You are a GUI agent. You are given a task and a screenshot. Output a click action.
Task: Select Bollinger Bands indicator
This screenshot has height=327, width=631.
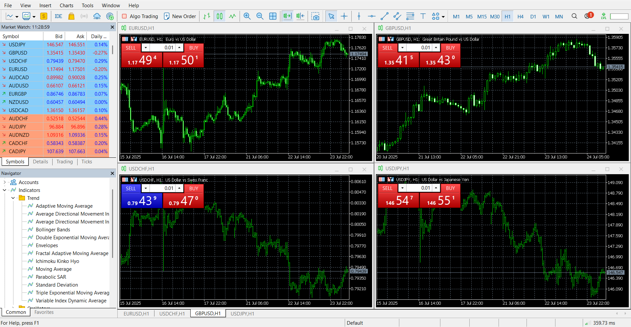(53, 229)
